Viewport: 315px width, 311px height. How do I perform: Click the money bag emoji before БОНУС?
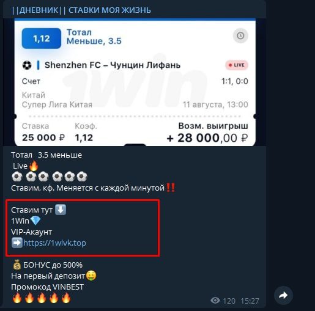(x=17, y=265)
